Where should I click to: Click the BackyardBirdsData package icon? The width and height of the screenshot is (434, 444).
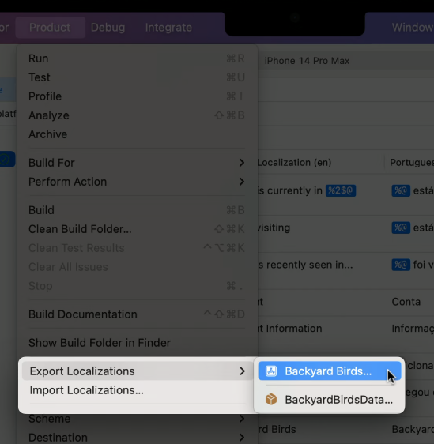click(x=271, y=400)
